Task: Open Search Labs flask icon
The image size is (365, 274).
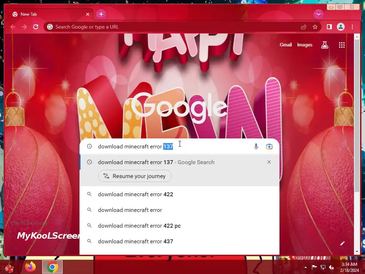Action: click(324, 45)
